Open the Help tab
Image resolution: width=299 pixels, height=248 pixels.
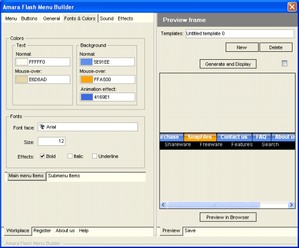84,231
